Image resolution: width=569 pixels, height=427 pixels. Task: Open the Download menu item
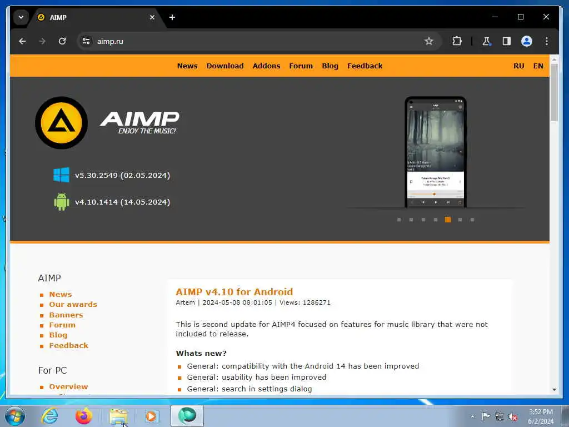[x=225, y=66]
